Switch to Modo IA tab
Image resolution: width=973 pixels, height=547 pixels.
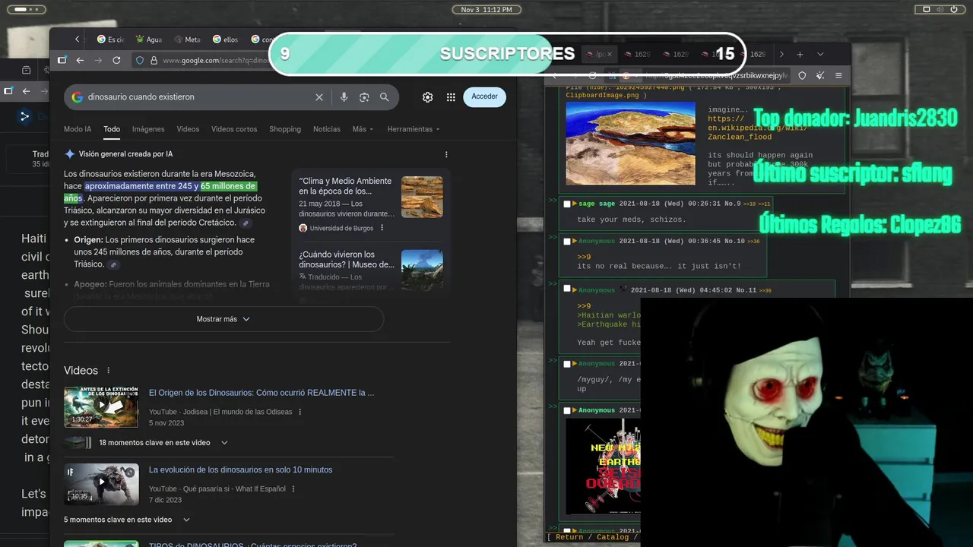click(78, 129)
